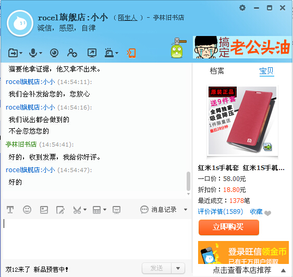
Task: Start video chat with webcam icon
Action: [x=54, y=53]
